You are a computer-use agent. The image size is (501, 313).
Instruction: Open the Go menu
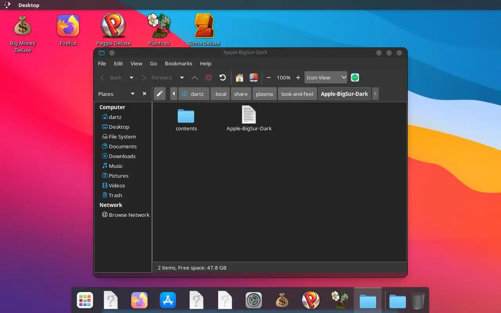click(153, 63)
